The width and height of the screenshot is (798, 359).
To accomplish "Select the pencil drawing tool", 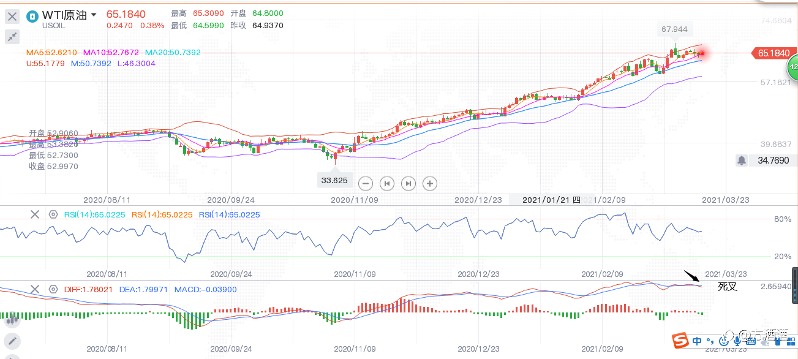I will [12, 341].
